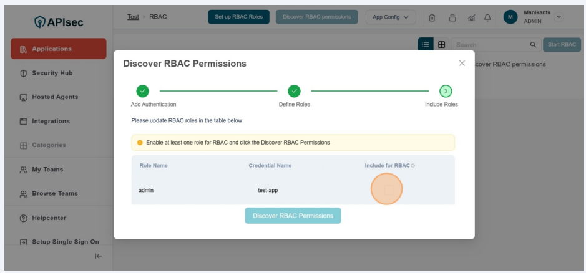Go to Add Authentication step

coord(142,91)
